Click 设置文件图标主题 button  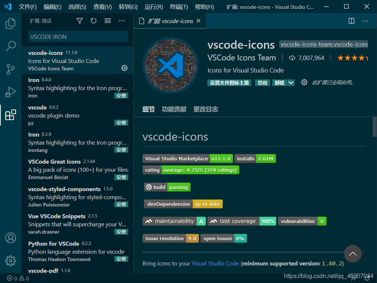coord(229,83)
